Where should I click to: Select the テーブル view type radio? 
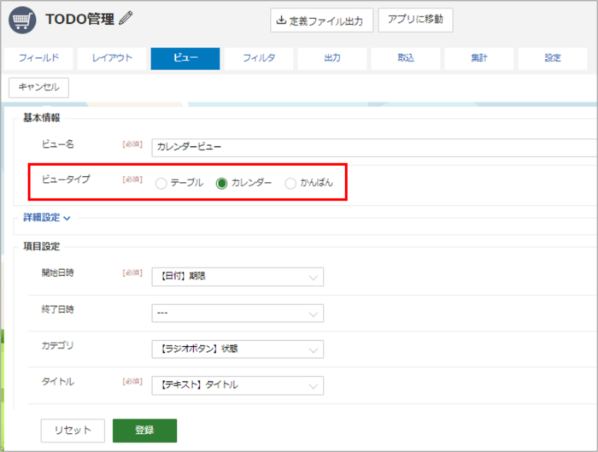coord(161,184)
